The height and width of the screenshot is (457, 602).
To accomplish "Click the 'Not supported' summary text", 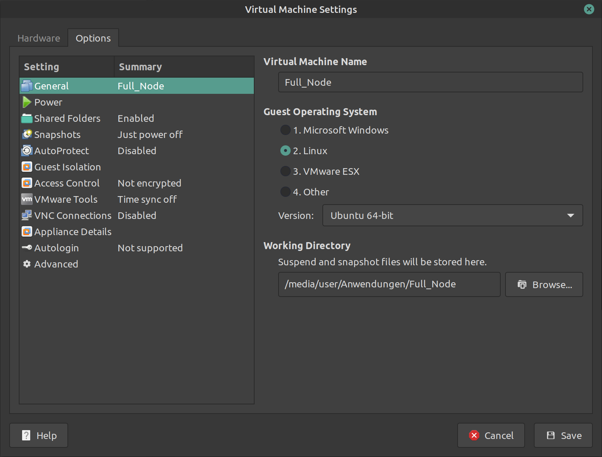I will (150, 248).
